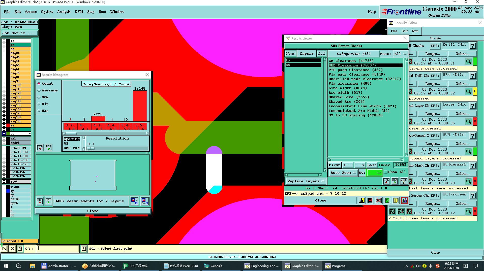Screen dimensions: 484x271
Task: Click REF icon under Count options in histogram
Action: [x=49, y=148]
